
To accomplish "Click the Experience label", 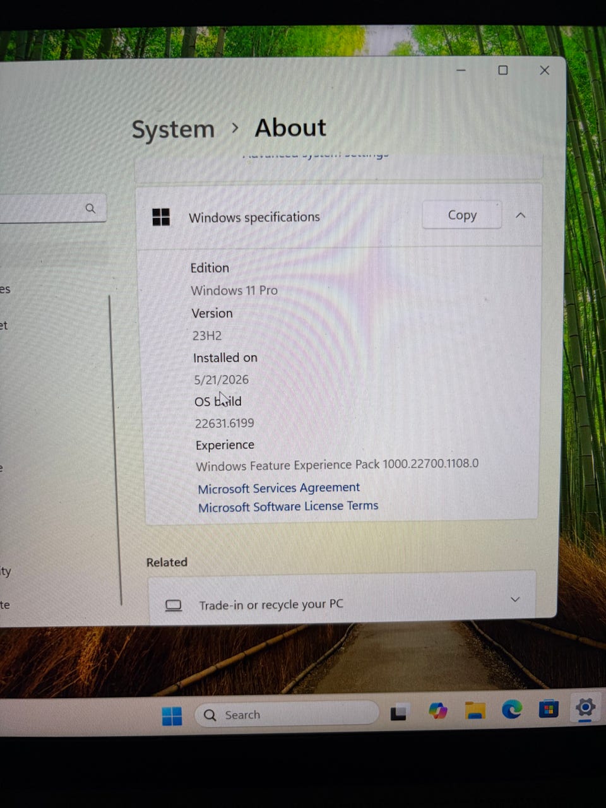I will pyautogui.click(x=225, y=445).
